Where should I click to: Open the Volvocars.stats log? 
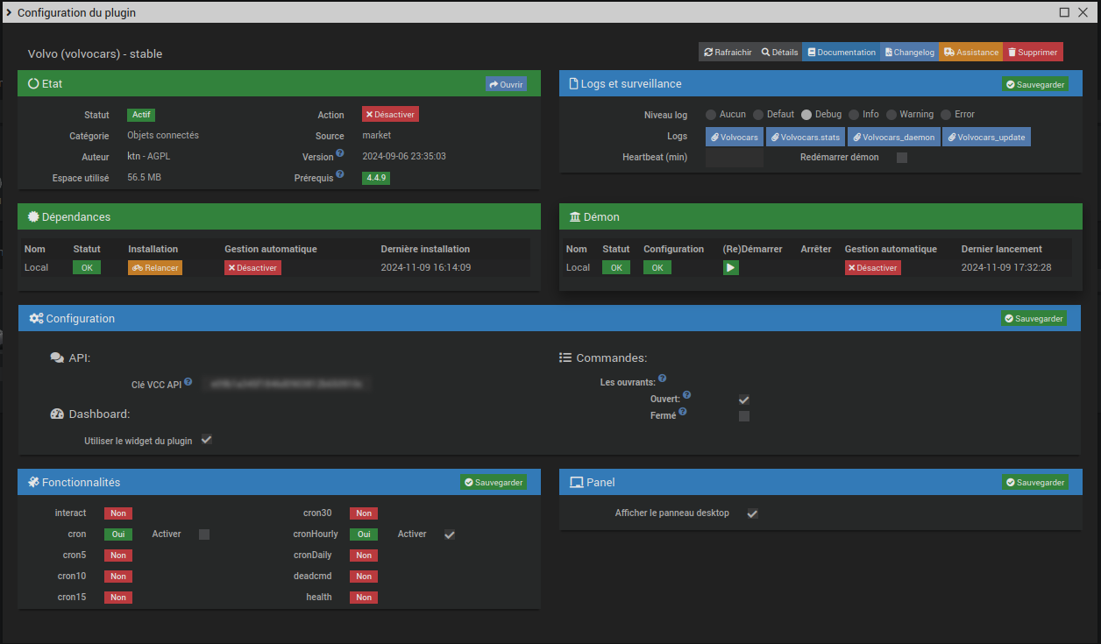[x=806, y=137]
